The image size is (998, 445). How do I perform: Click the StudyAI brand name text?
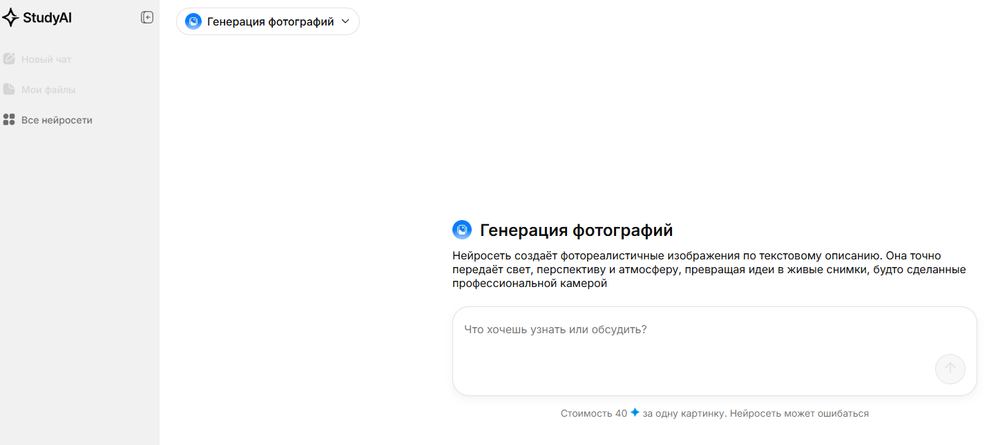(x=47, y=18)
